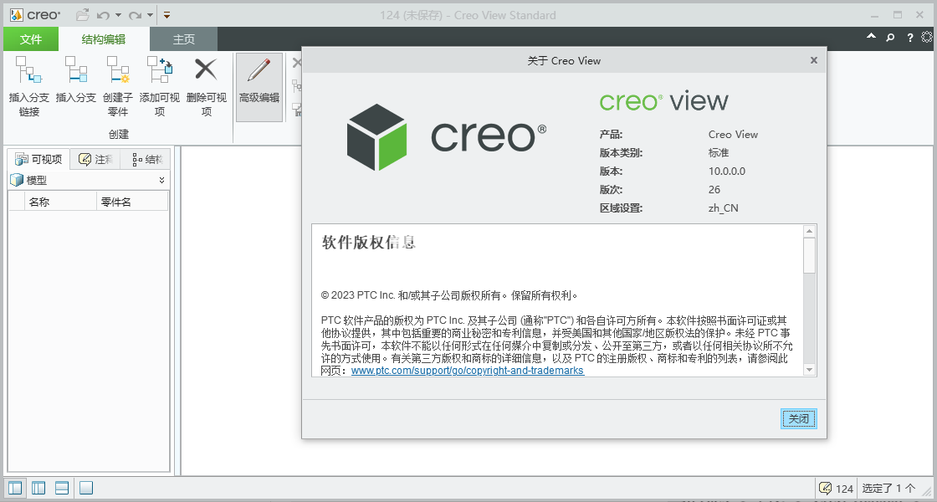Click the scroll up arrow in copyright text
Viewport: 937px width, 502px height.
click(810, 231)
